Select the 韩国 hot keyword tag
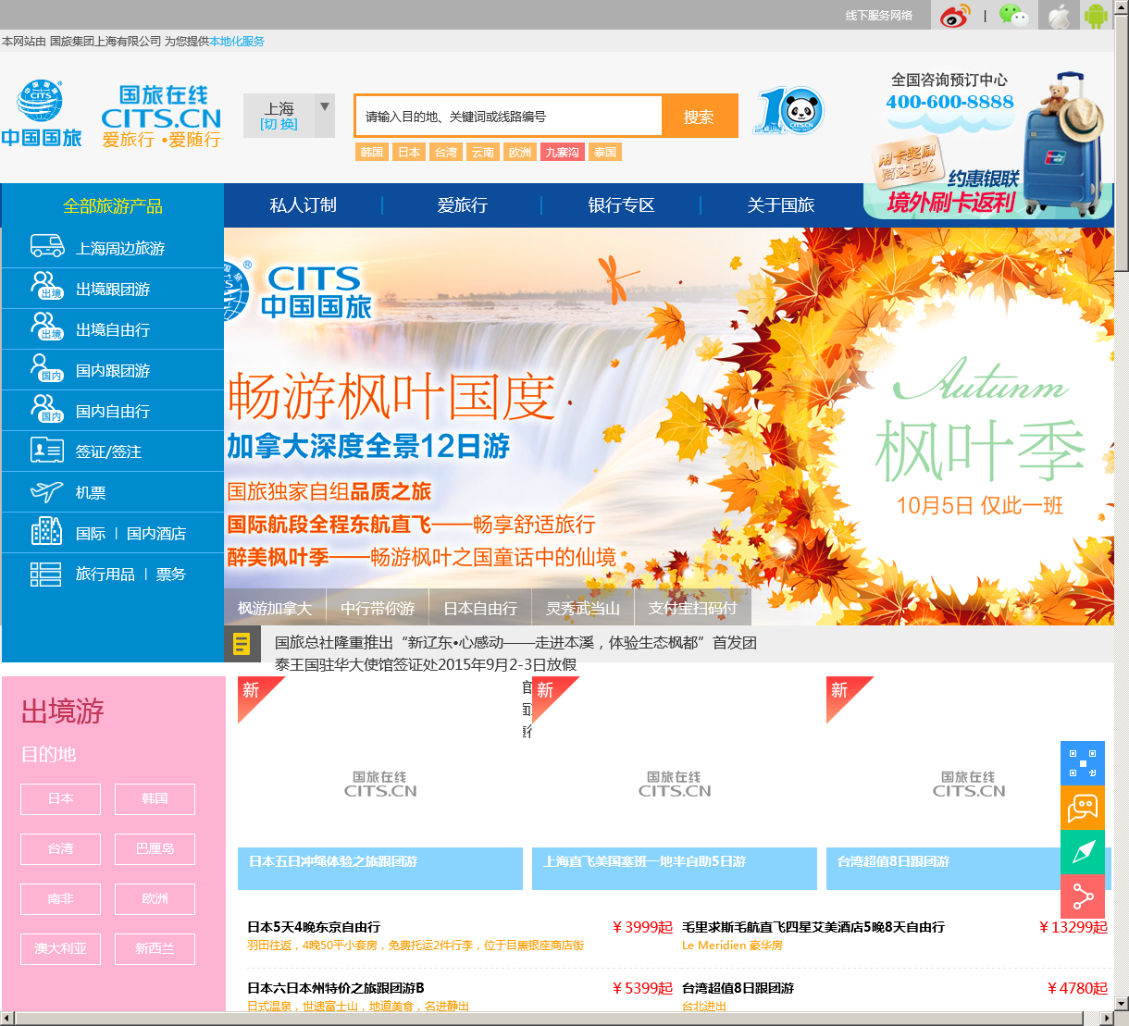1129x1026 pixels. tap(372, 152)
